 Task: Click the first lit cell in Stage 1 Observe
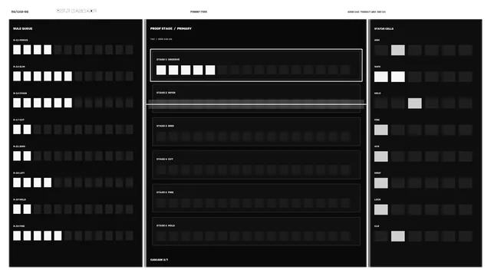[161, 70]
